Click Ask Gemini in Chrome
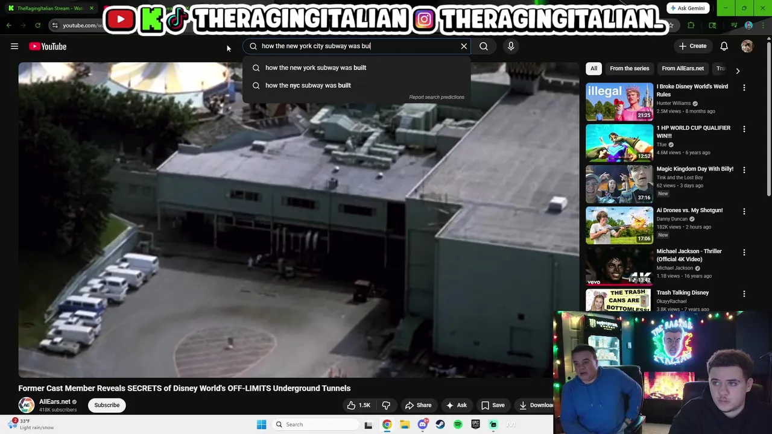772x434 pixels. 687,8
